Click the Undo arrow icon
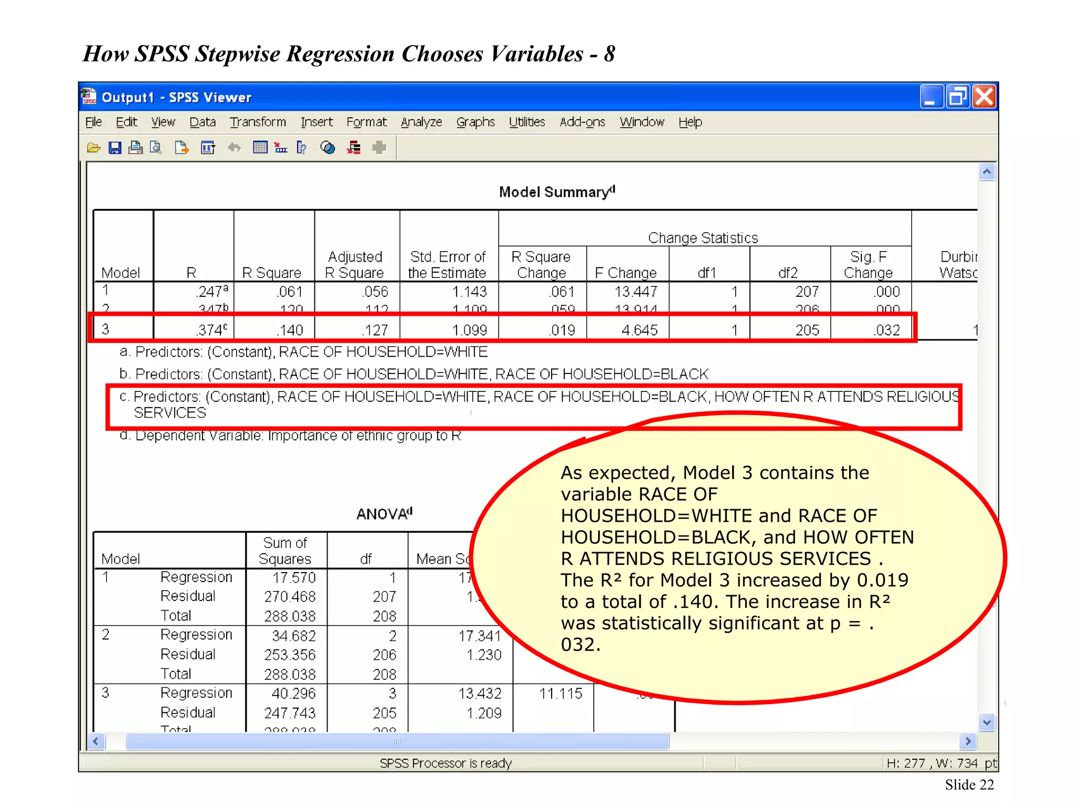The height and width of the screenshot is (807, 1077). coord(234,148)
